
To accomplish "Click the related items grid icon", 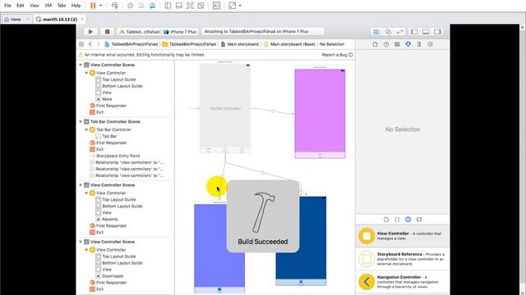I will pos(81,44).
